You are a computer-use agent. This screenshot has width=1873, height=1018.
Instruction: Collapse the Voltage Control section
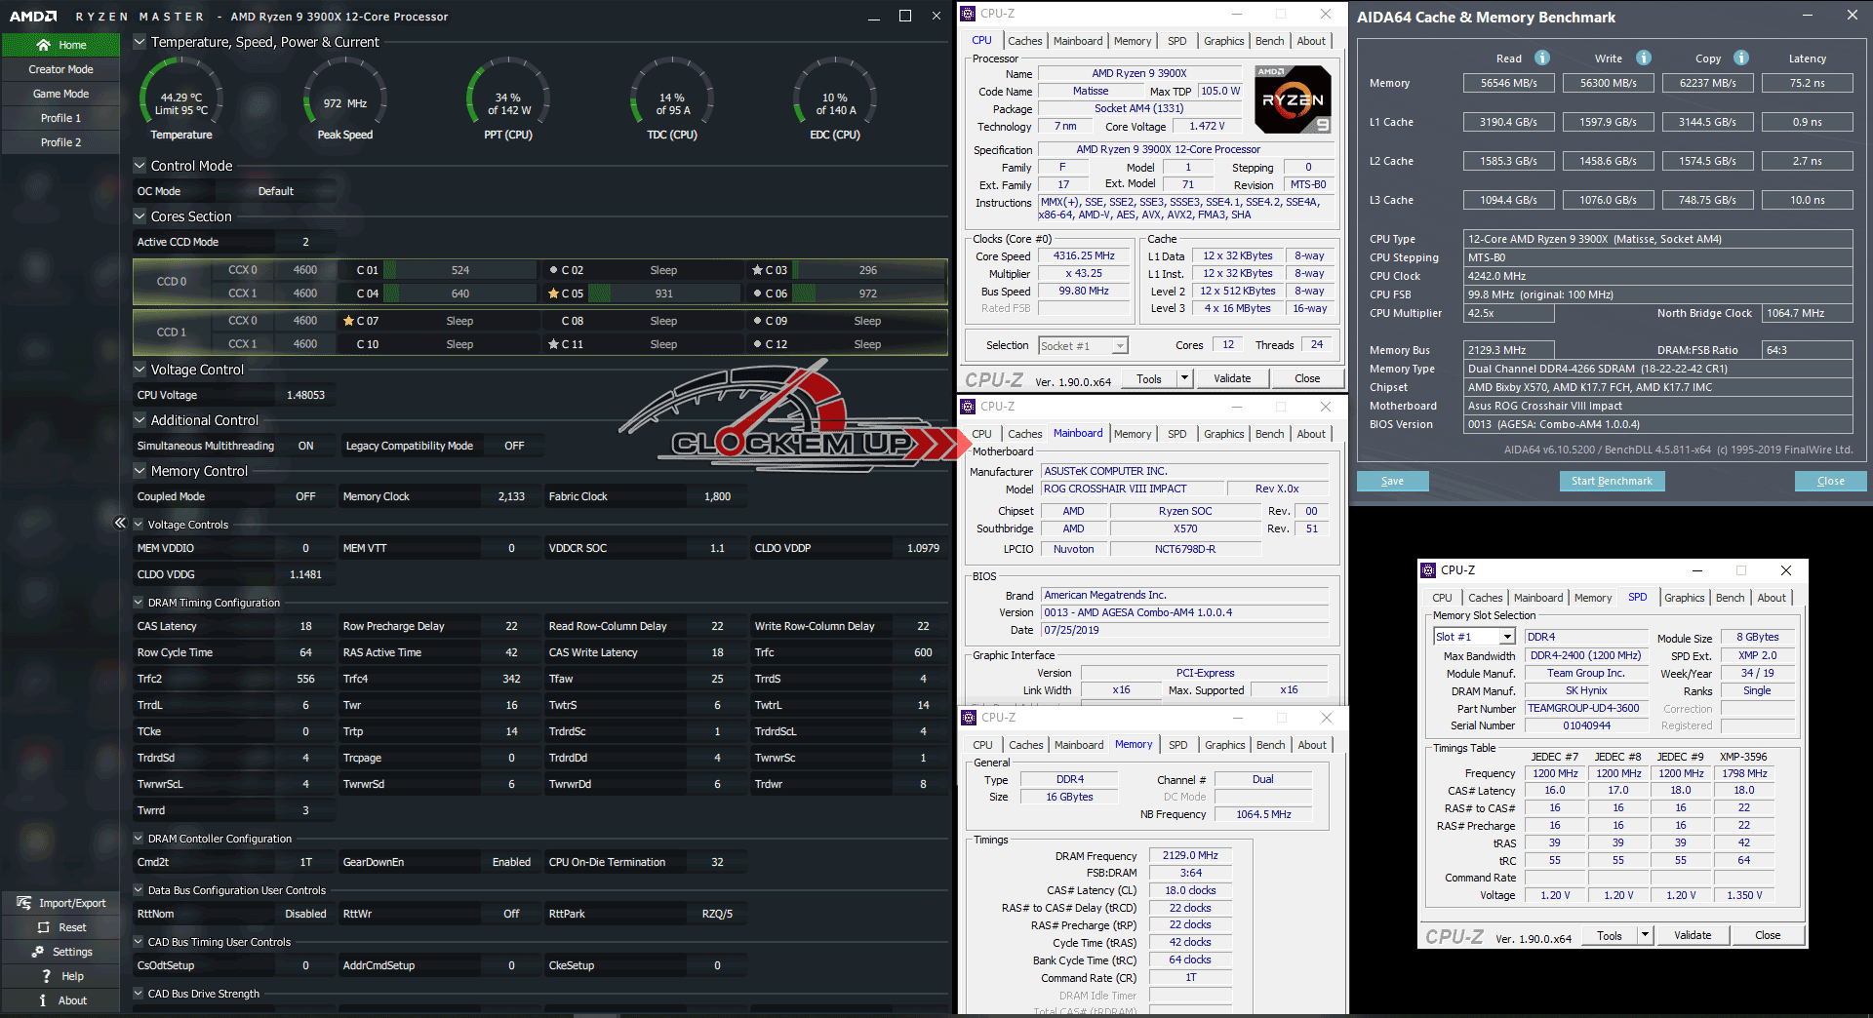pos(139,370)
